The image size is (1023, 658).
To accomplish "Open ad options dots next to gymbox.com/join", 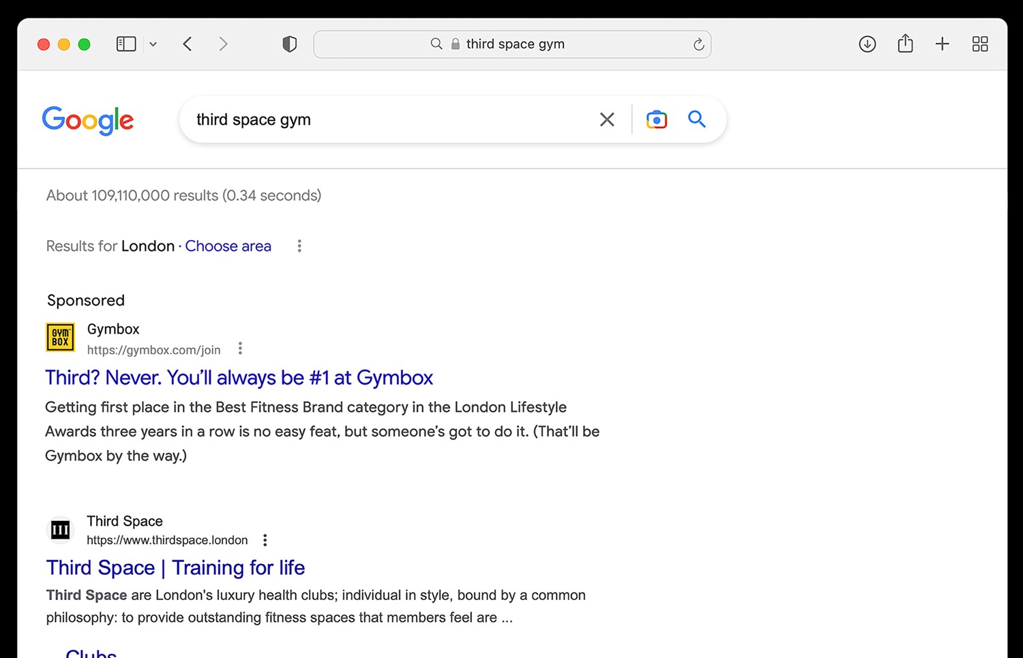I will click(240, 349).
